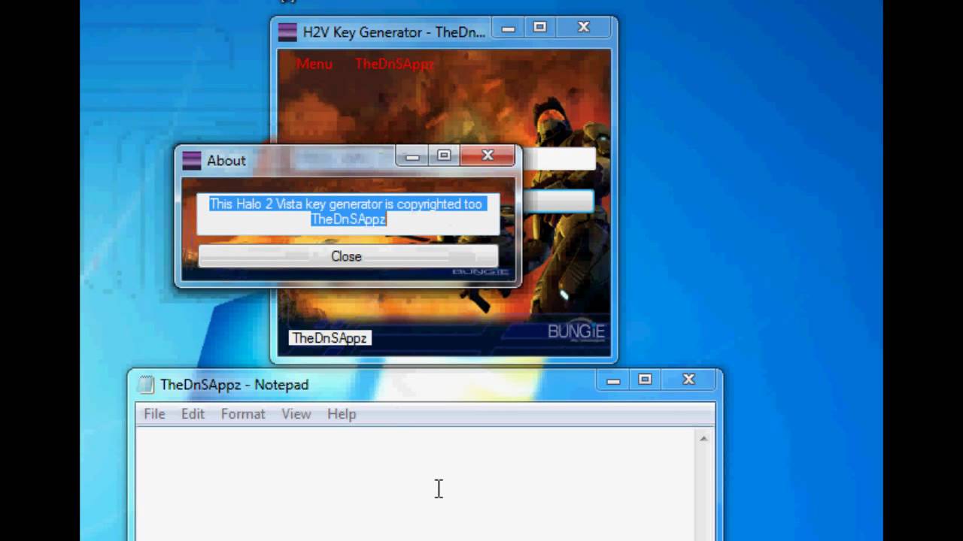Click the About dialog app icon
Viewport: 963px width, 541px height.
[192, 160]
